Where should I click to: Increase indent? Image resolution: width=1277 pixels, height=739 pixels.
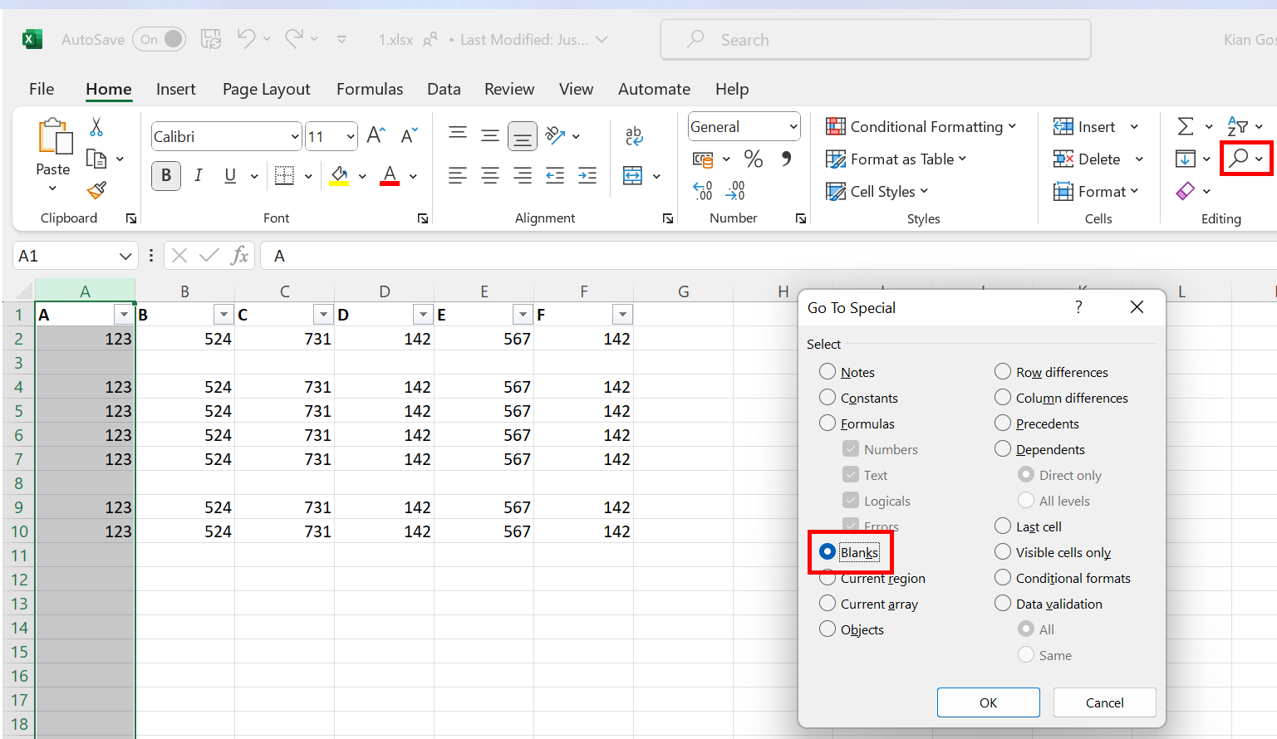pos(587,175)
